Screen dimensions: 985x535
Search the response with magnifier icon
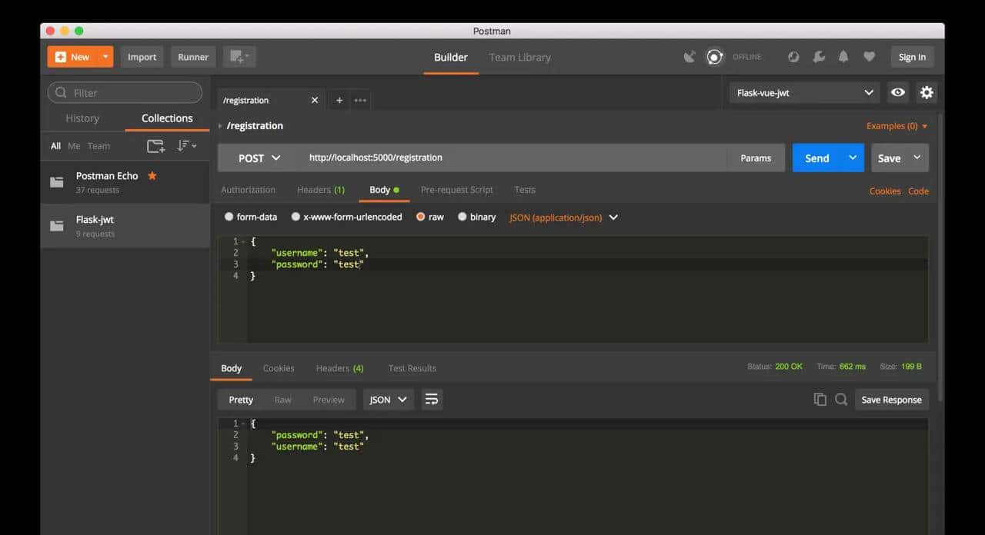pyautogui.click(x=841, y=400)
